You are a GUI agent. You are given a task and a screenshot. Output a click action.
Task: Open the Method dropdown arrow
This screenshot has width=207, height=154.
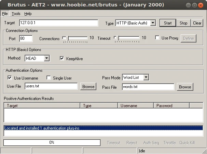pos(46,58)
